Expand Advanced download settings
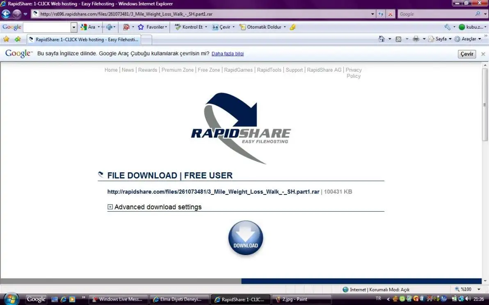 (110, 207)
